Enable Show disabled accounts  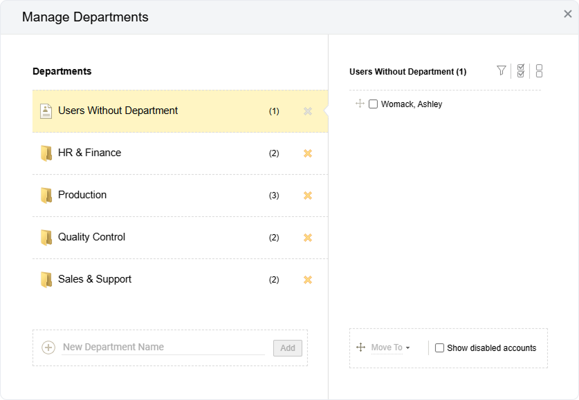(x=439, y=348)
